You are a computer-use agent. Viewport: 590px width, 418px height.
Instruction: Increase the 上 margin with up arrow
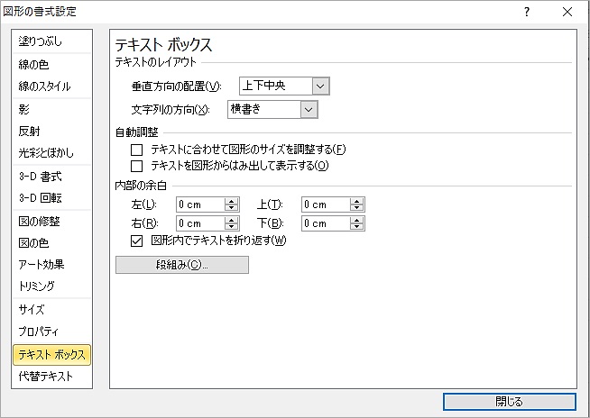[358, 201]
